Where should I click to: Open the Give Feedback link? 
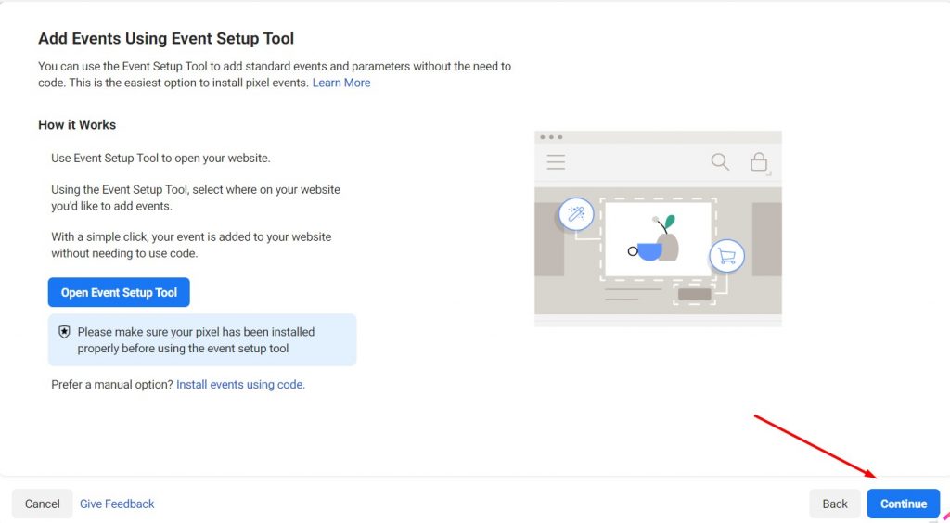pos(117,504)
